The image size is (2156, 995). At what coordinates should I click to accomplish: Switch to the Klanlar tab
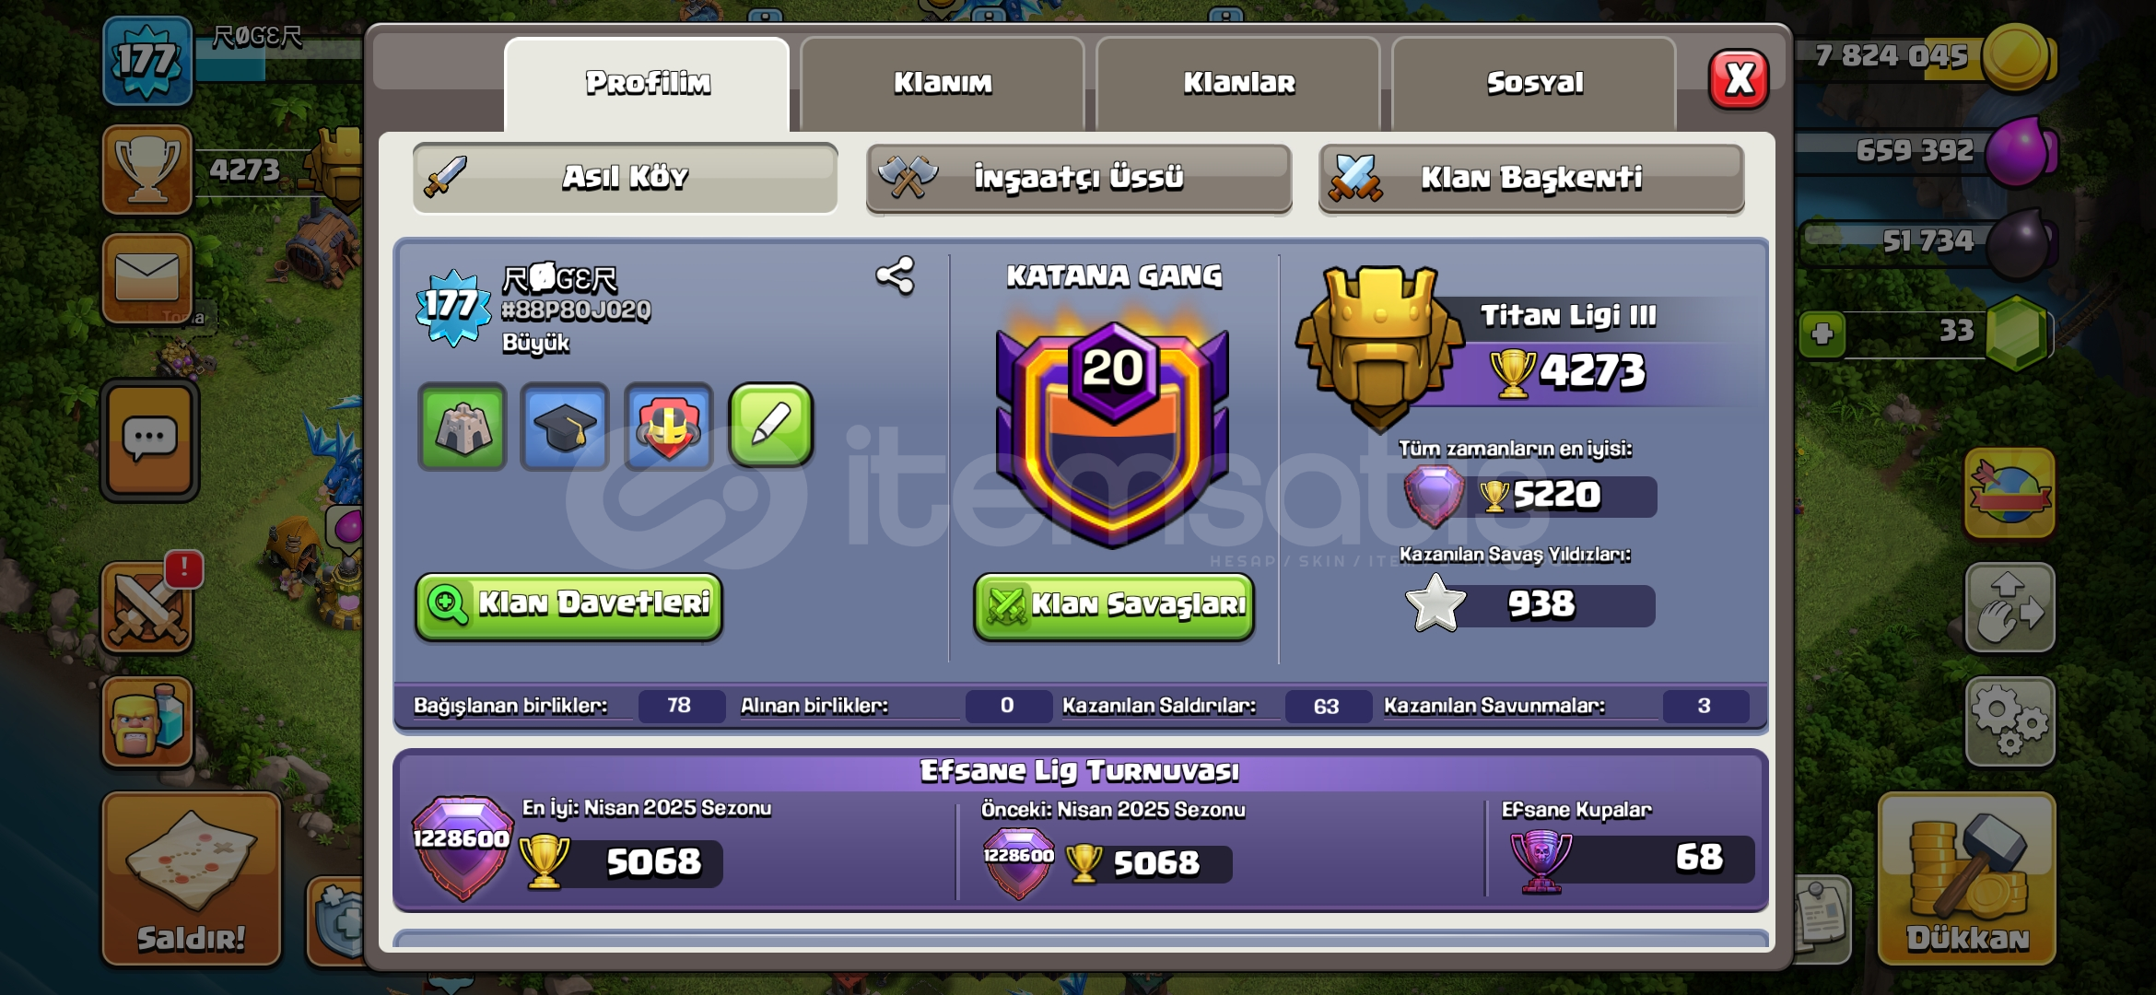1238,84
